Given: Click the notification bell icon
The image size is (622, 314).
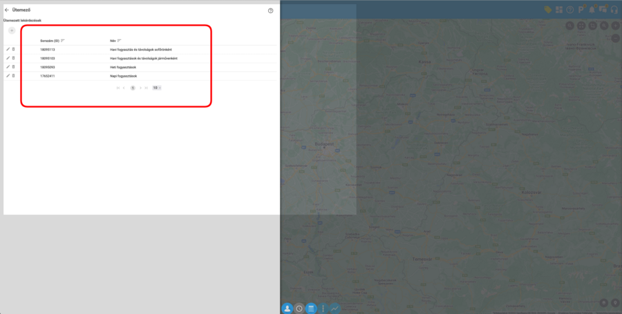Looking at the screenshot, I should point(592,10).
